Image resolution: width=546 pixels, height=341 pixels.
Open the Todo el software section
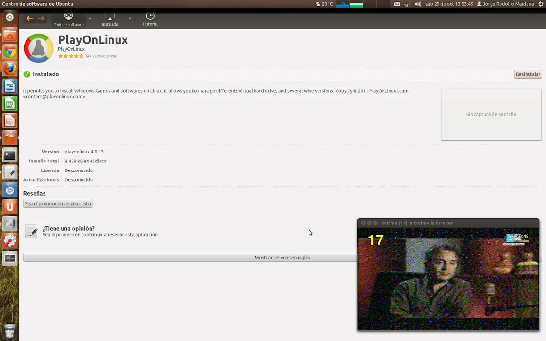[x=69, y=19]
